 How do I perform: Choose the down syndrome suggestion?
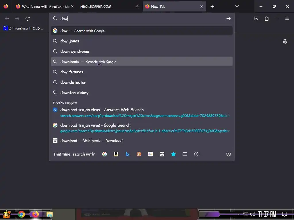click(142, 51)
